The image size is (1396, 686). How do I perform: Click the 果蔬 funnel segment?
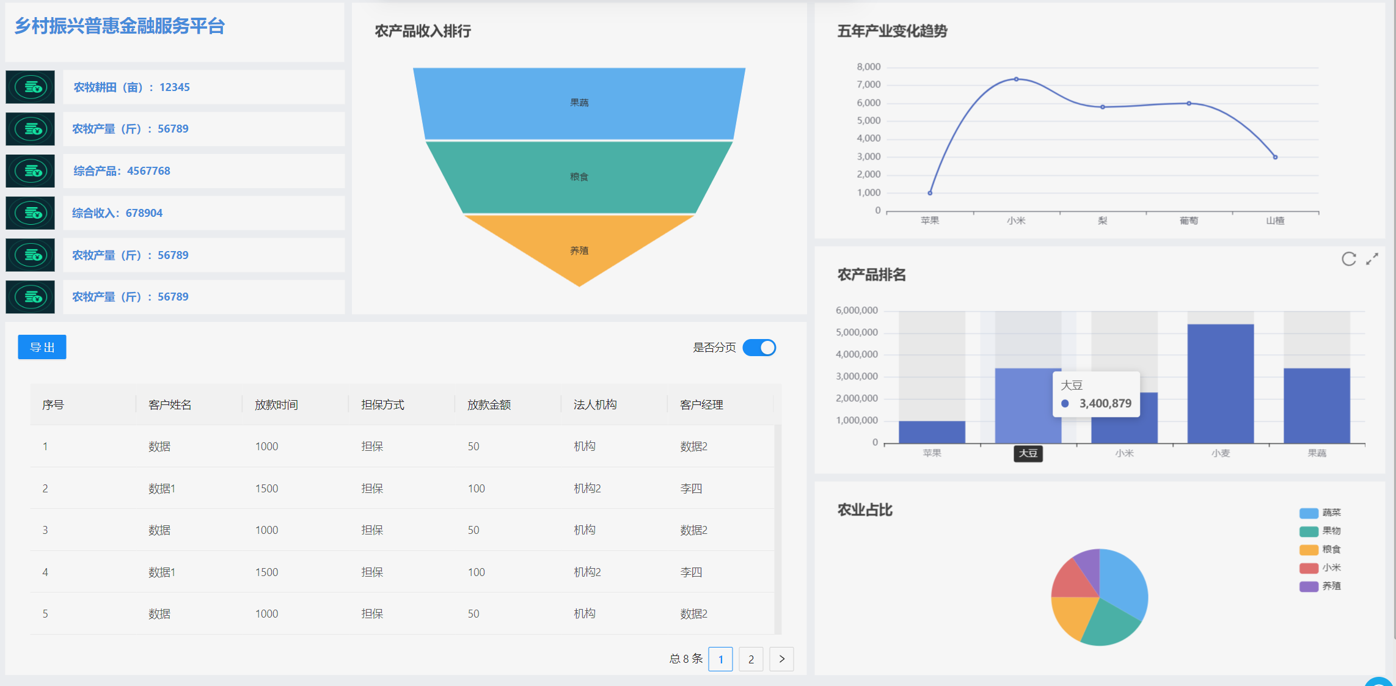click(579, 103)
